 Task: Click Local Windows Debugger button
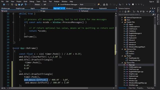(x=68, y=4)
